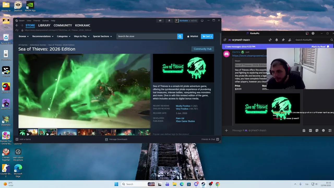Switch to the COMMUNITY tab

pyautogui.click(x=63, y=25)
